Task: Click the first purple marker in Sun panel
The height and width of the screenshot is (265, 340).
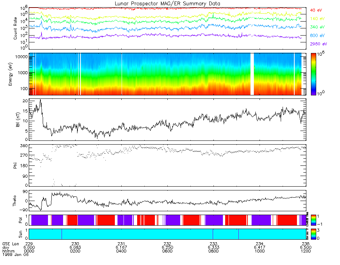Action: [62, 234]
